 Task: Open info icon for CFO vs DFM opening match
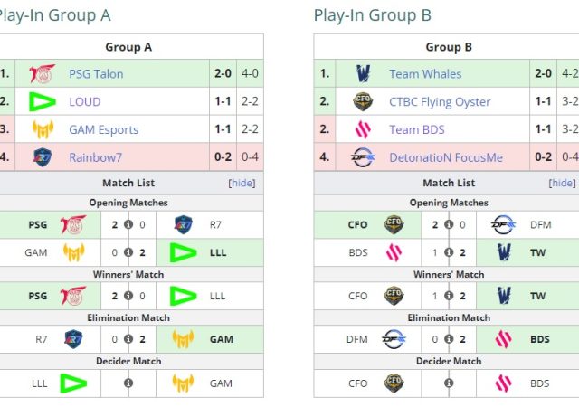(449, 225)
